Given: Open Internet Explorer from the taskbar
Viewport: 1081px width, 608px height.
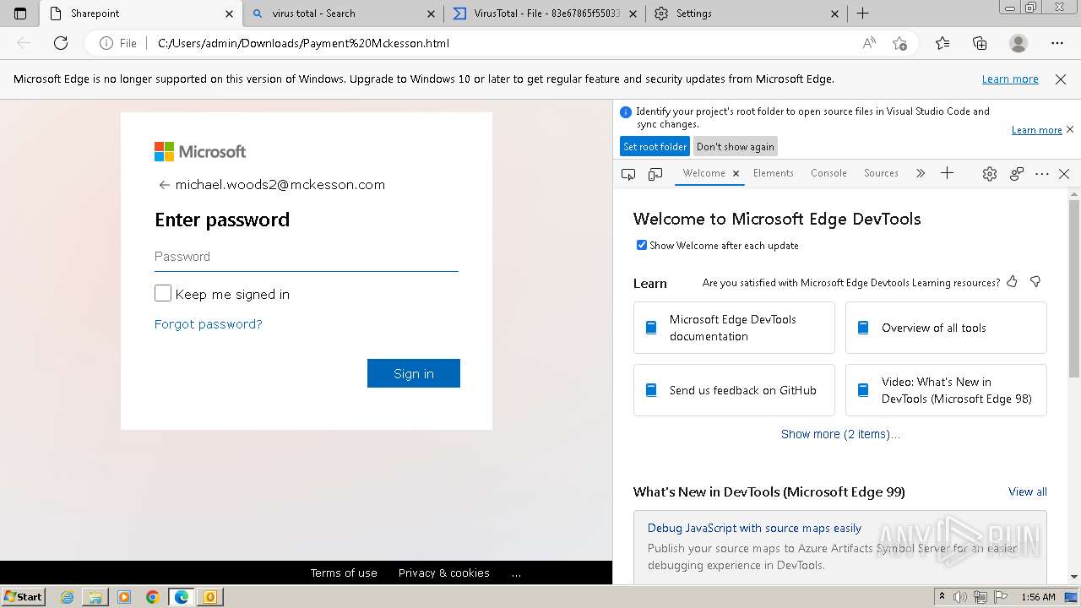Looking at the screenshot, I should pyautogui.click(x=68, y=597).
